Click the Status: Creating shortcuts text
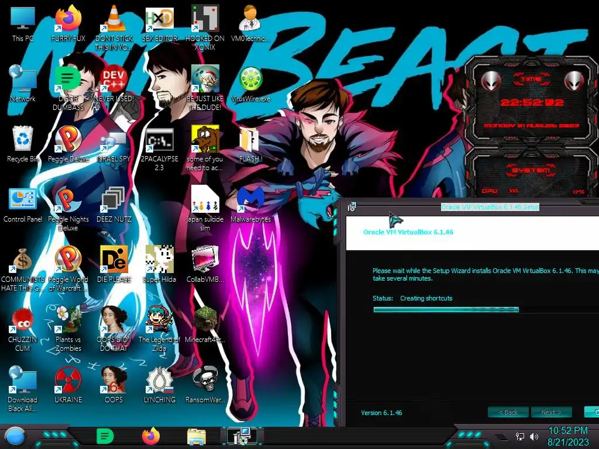The width and height of the screenshot is (599, 449). tap(412, 298)
